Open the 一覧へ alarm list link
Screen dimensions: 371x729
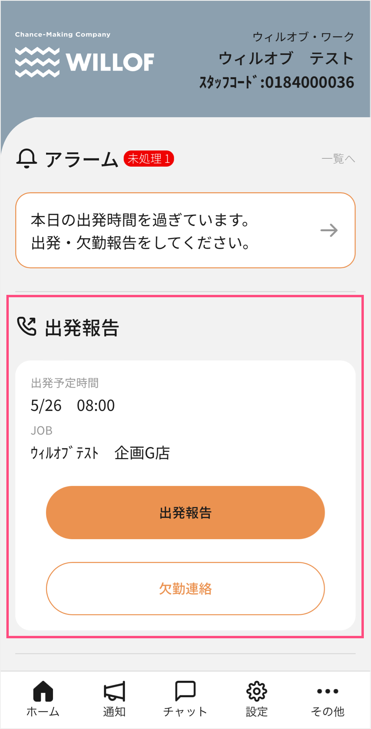pos(338,159)
